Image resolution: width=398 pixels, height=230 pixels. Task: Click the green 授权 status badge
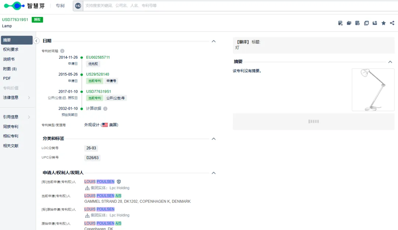pyautogui.click(x=37, y=20)
